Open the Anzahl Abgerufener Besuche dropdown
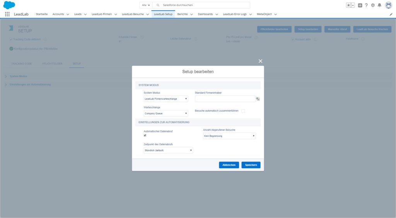Viewport: 396px width, 218px height. pos(229,136)
